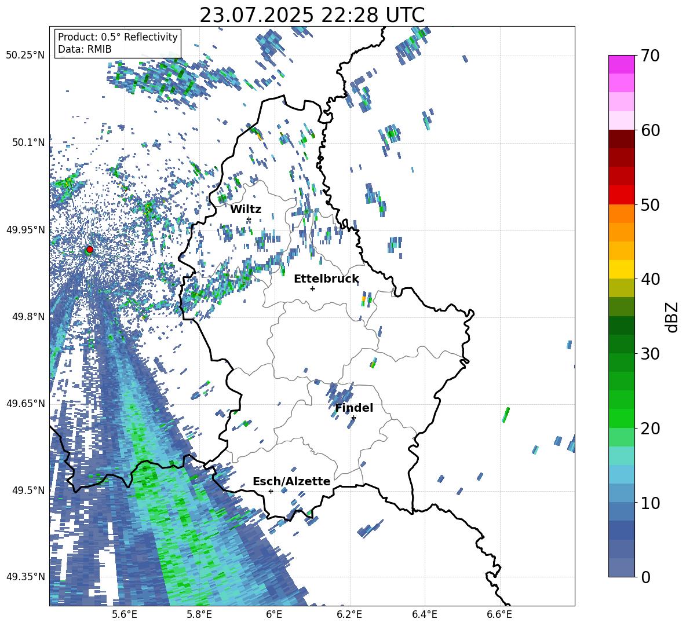Click the 6°E longitude label

click(274, 614)
